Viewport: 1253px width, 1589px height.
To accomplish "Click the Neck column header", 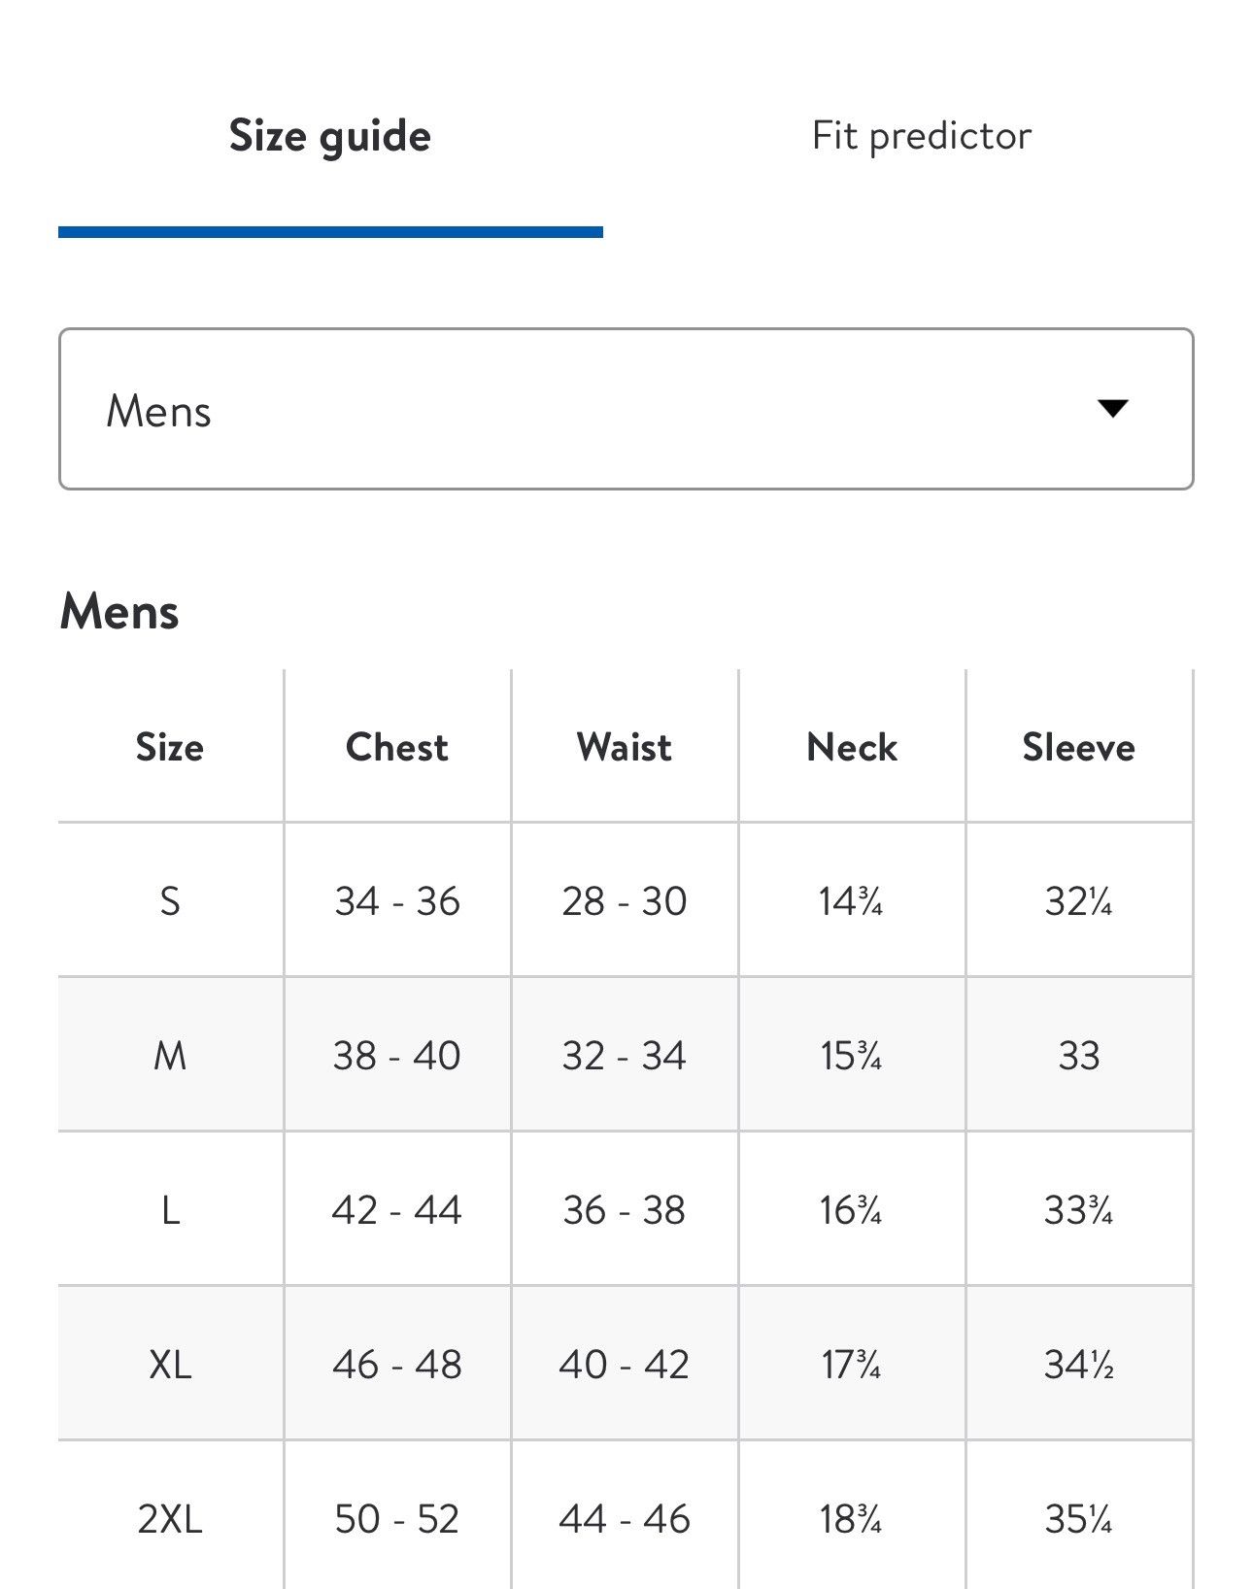I will click(x=852, y=747).
